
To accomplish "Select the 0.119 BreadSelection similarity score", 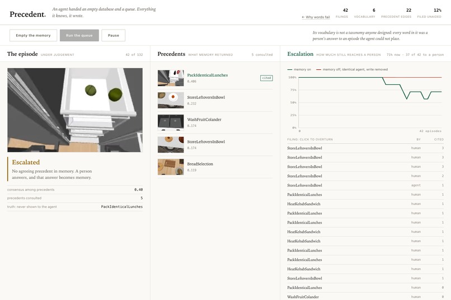I will coord(191,170).
